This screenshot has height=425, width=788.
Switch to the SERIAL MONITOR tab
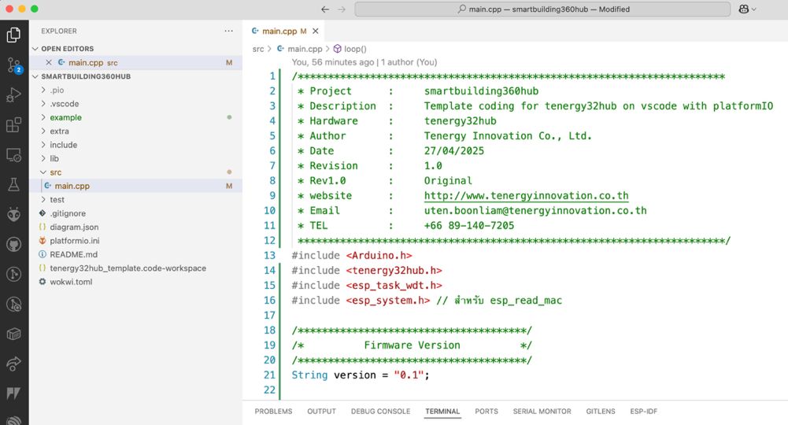pyautogui.click(x=542, y=411)
